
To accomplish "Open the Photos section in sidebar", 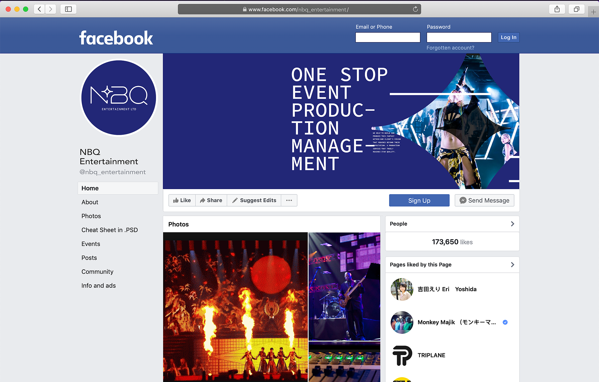I will [x=91, y=216].
